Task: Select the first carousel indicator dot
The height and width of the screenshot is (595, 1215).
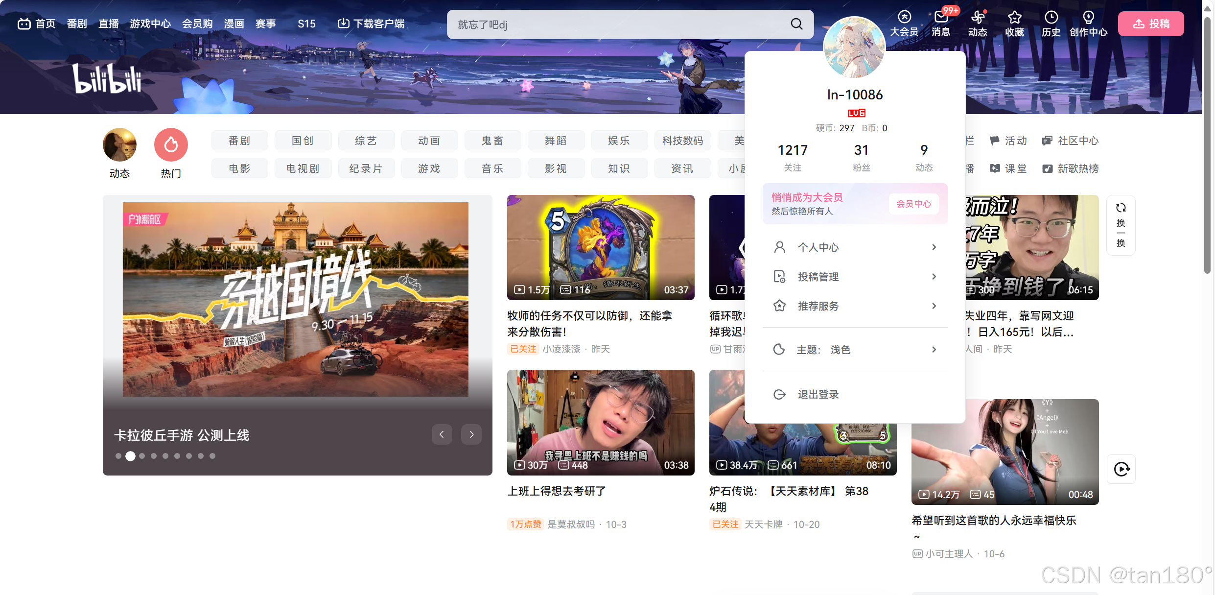Action: tap(118, 456)
